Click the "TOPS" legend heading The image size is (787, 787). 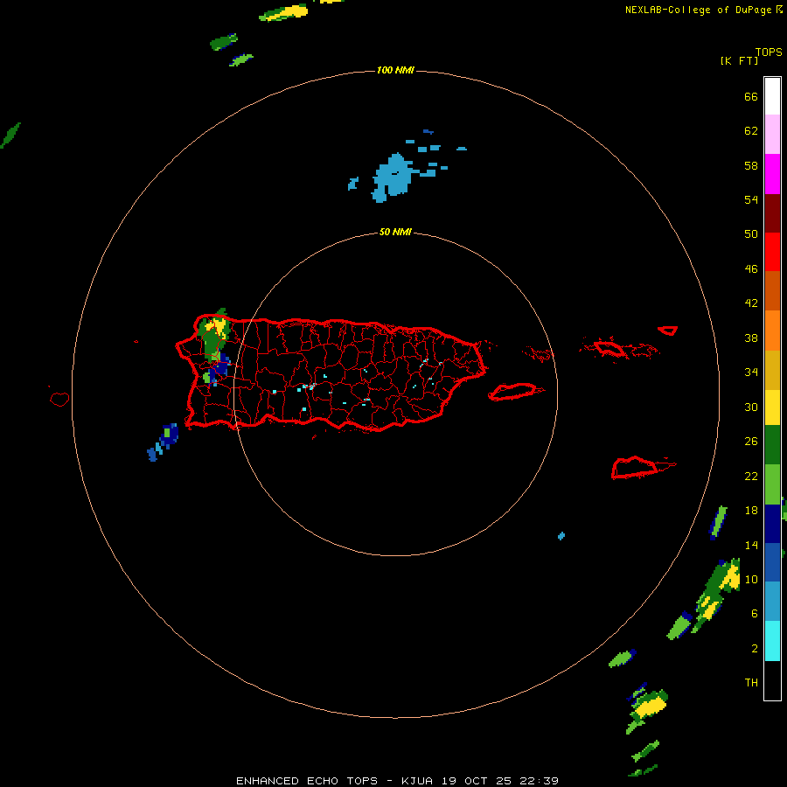[x=769, y=52]
